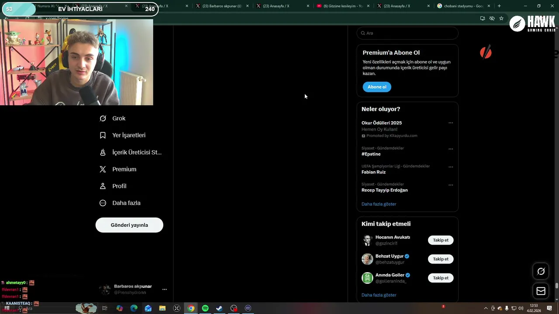The image size is (559, 314).
Task: Open the Mail app on taskbar
Action: click(x=148, y=308)
